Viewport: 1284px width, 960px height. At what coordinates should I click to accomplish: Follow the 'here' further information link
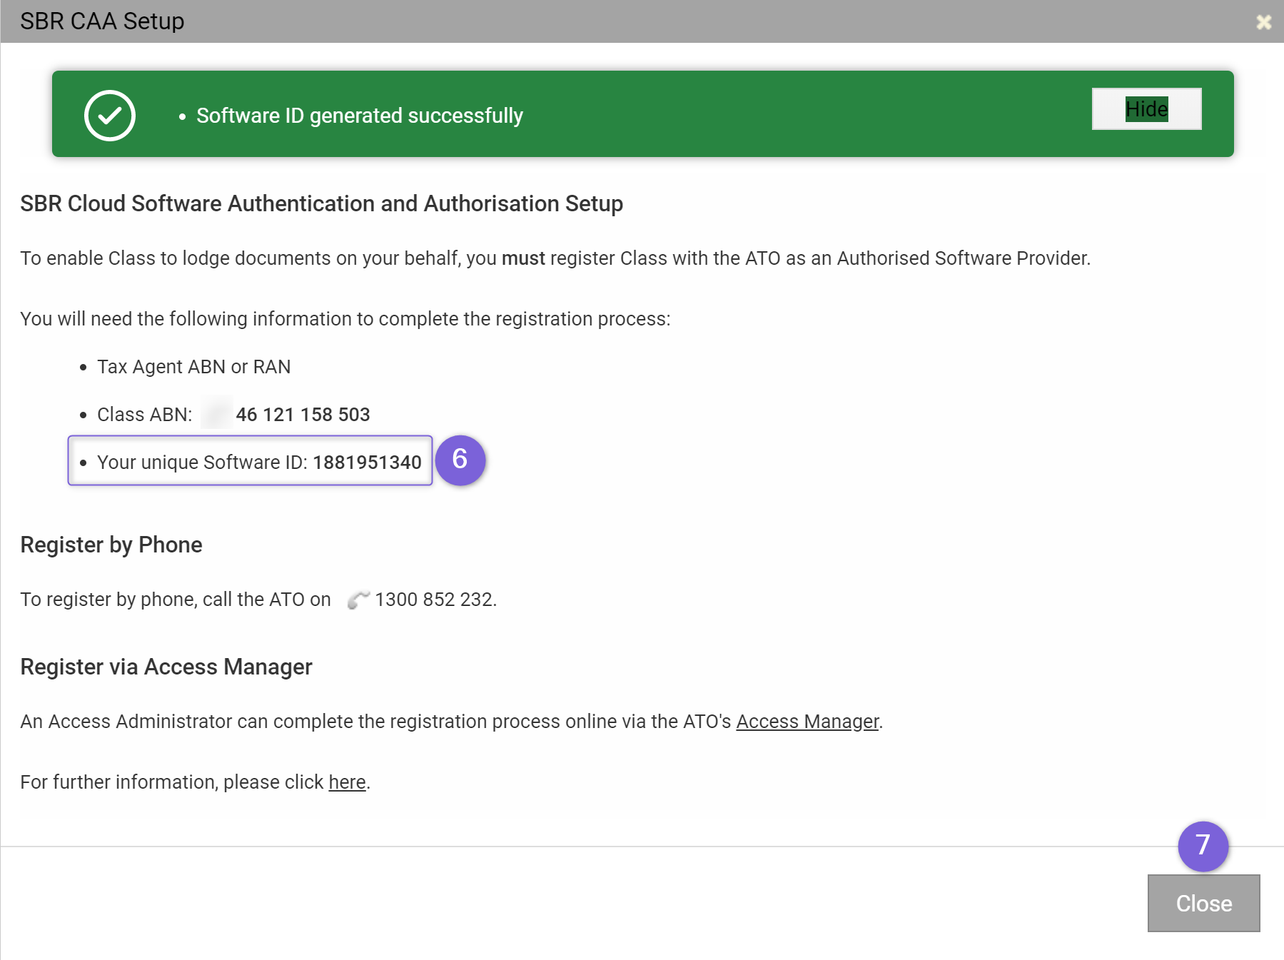pos(347,782)
